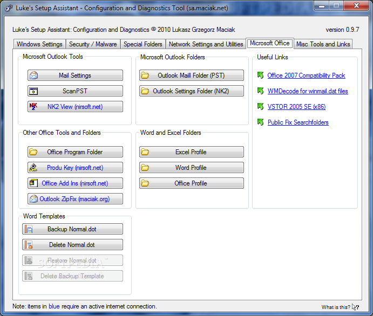Select the Microsoft Office tab
Image resolution: width=373 pixels, height=316 pixels.
point(270,43)
